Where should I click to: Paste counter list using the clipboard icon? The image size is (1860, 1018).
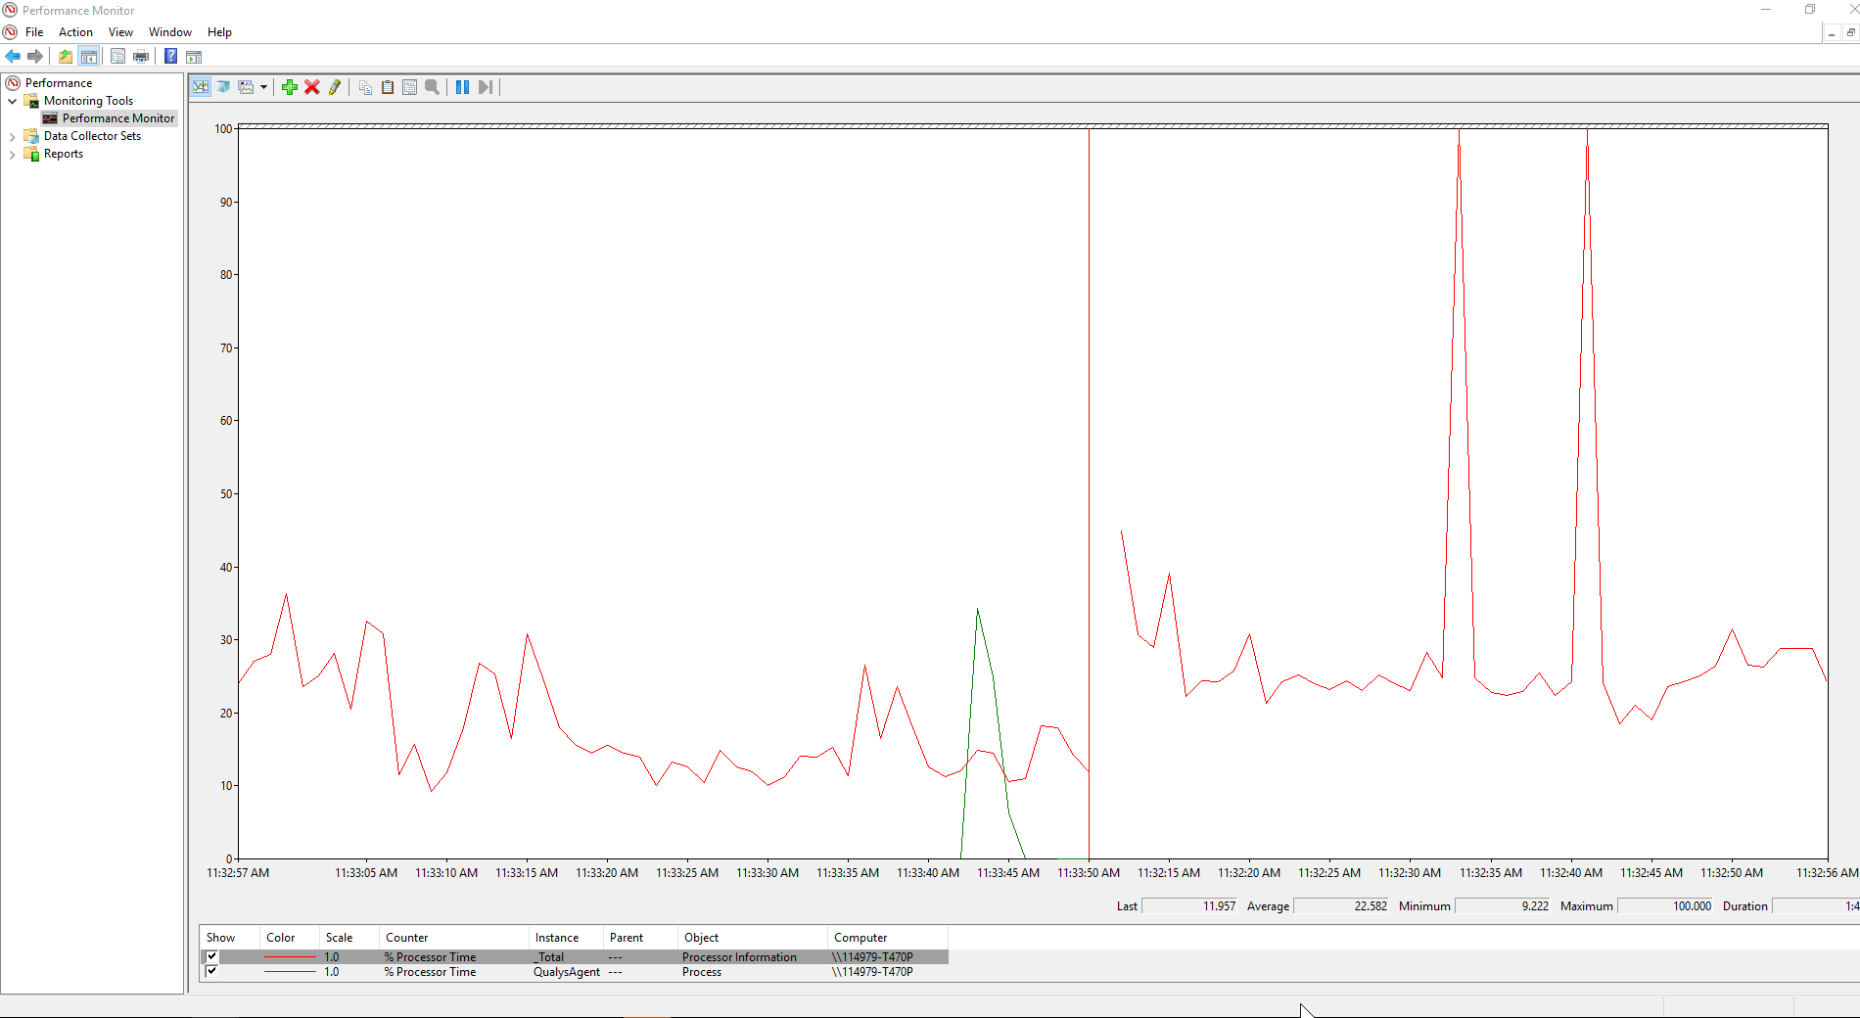(x=388, y=87)
